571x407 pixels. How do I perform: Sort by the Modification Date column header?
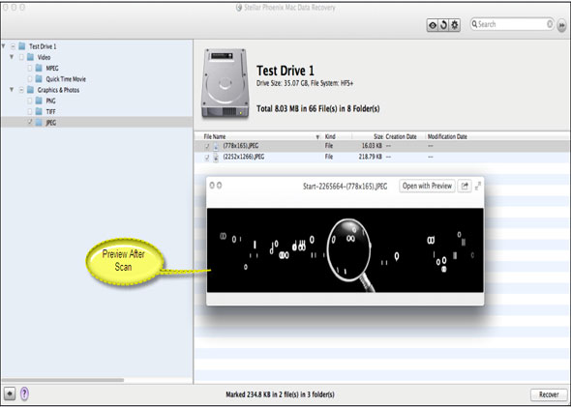coord(447,136)
